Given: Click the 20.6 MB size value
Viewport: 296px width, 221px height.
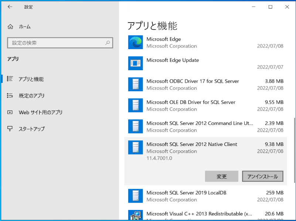Looking at the screenshot, I should coord(274,214).
